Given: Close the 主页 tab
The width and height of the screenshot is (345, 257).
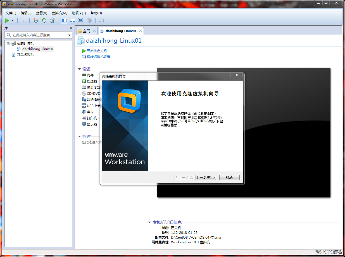Looking at the screenshot, I should [x=94, y=31].
